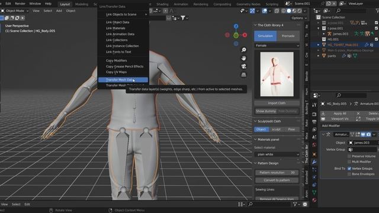Select rendered viewport shading
This screenshot has height=213, width=379.
(300, 11)
